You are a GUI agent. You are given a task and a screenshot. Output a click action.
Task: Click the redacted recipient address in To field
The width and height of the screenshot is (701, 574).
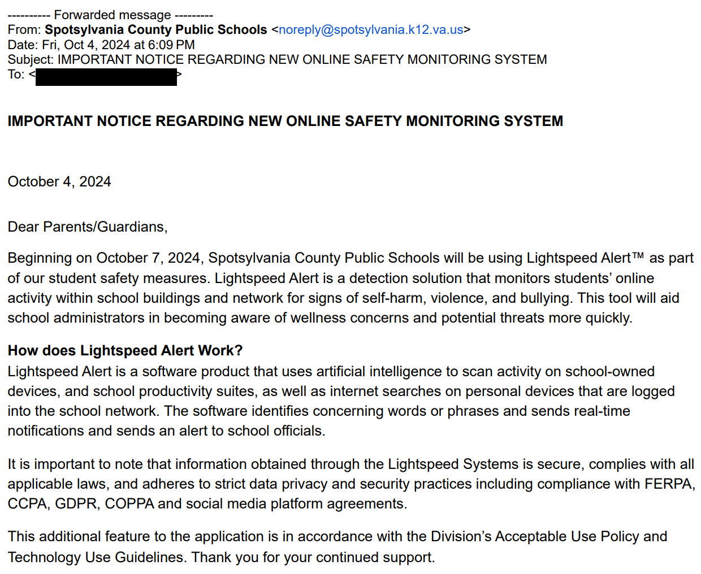tap(106, 77)
